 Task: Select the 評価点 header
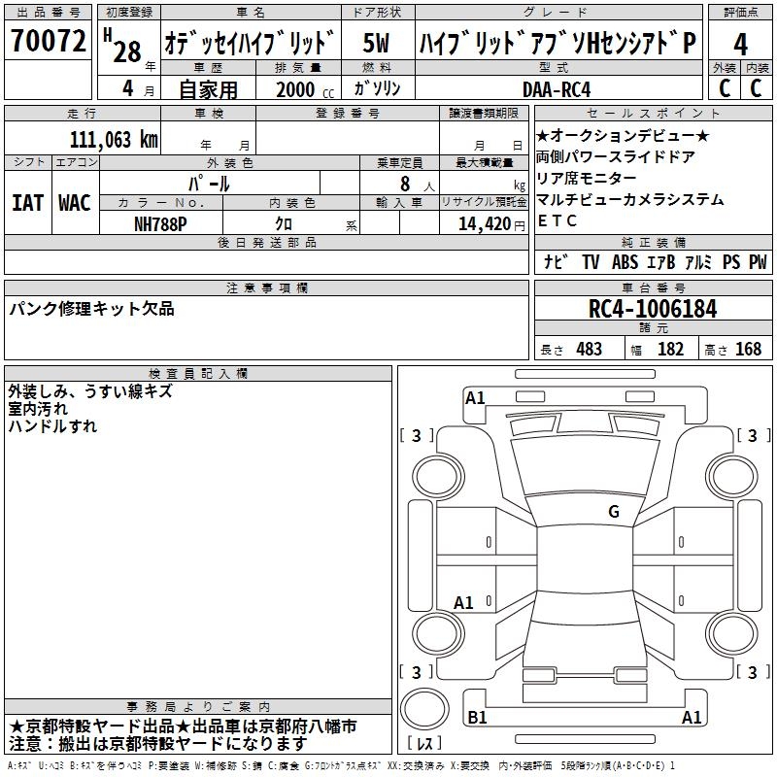point(740,13)
